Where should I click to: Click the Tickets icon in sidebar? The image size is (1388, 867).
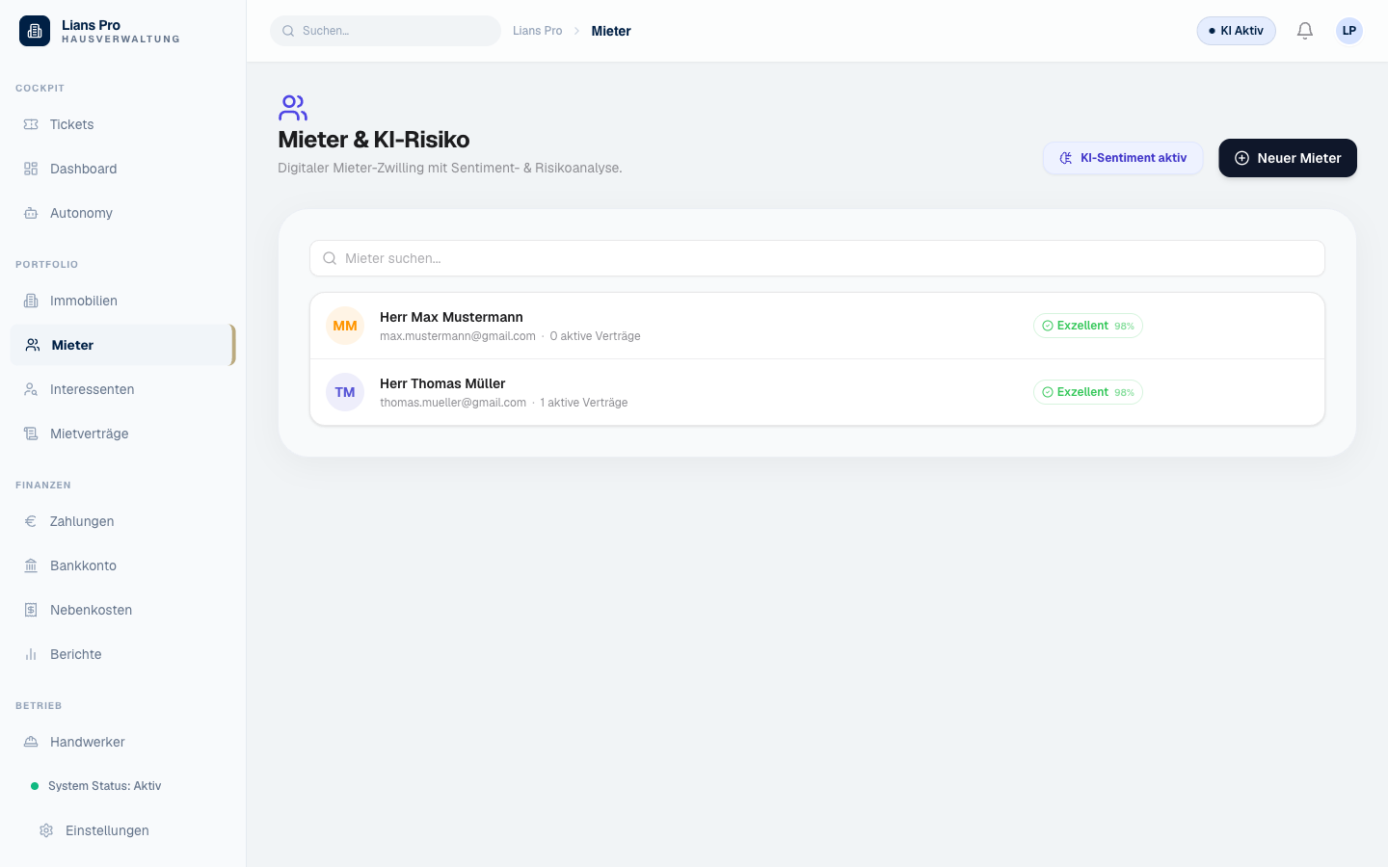click(x=31, y=124)
